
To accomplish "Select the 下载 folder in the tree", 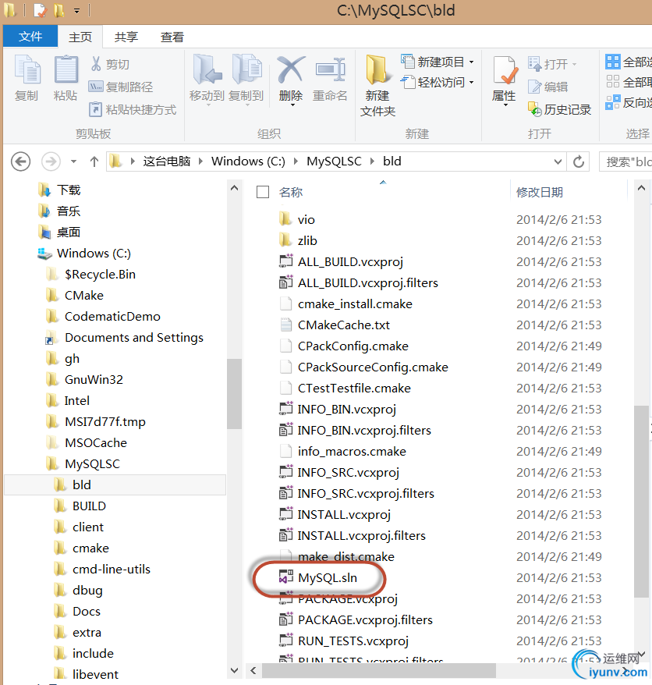I will [x=69, y=190].
